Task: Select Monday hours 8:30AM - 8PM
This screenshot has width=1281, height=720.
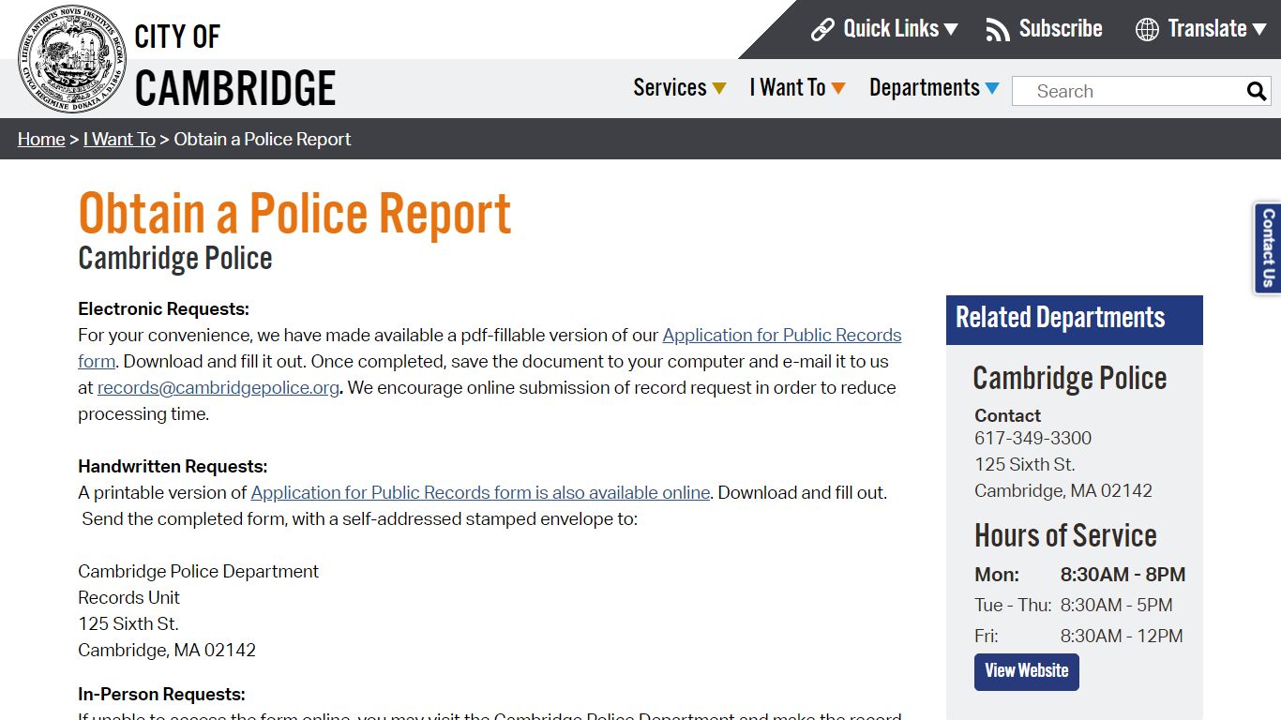Action: [1123, 574]
